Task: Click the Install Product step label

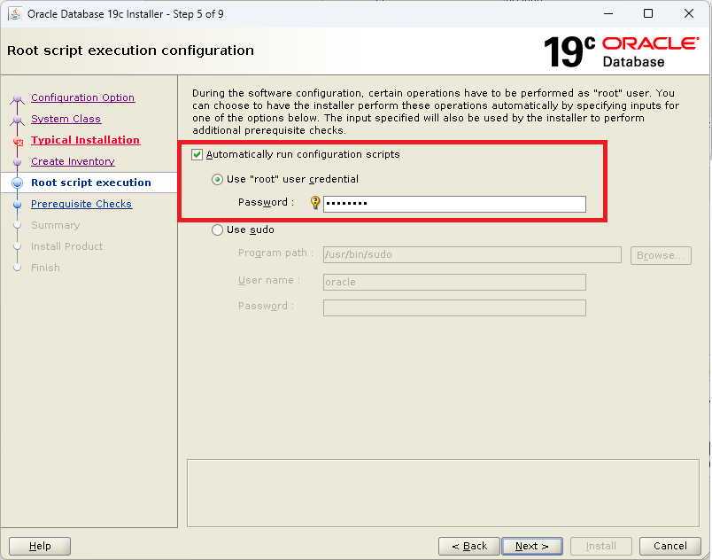Action: pos(66,246)
